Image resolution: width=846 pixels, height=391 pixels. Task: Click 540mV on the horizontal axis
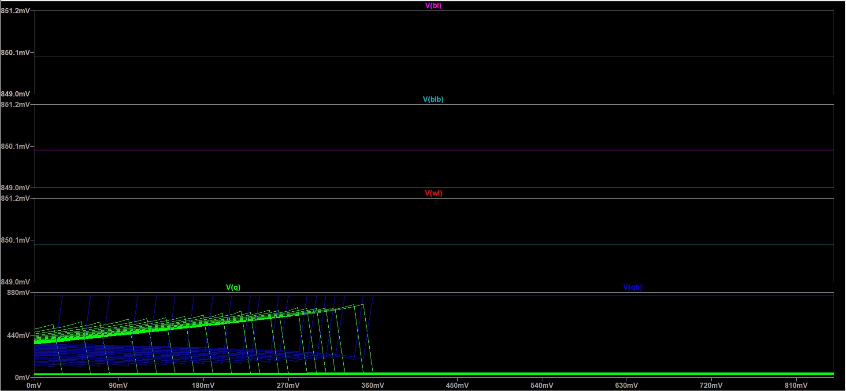pos(542,386)
